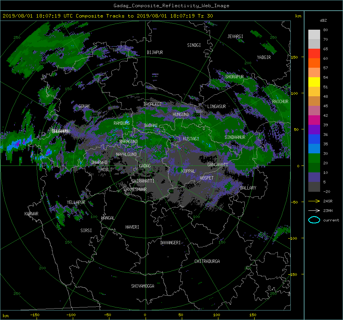This screenshot has width=343, height=320.
Task: Click the cyan 'current' ellipse legend icon
Action: point(314,220)
